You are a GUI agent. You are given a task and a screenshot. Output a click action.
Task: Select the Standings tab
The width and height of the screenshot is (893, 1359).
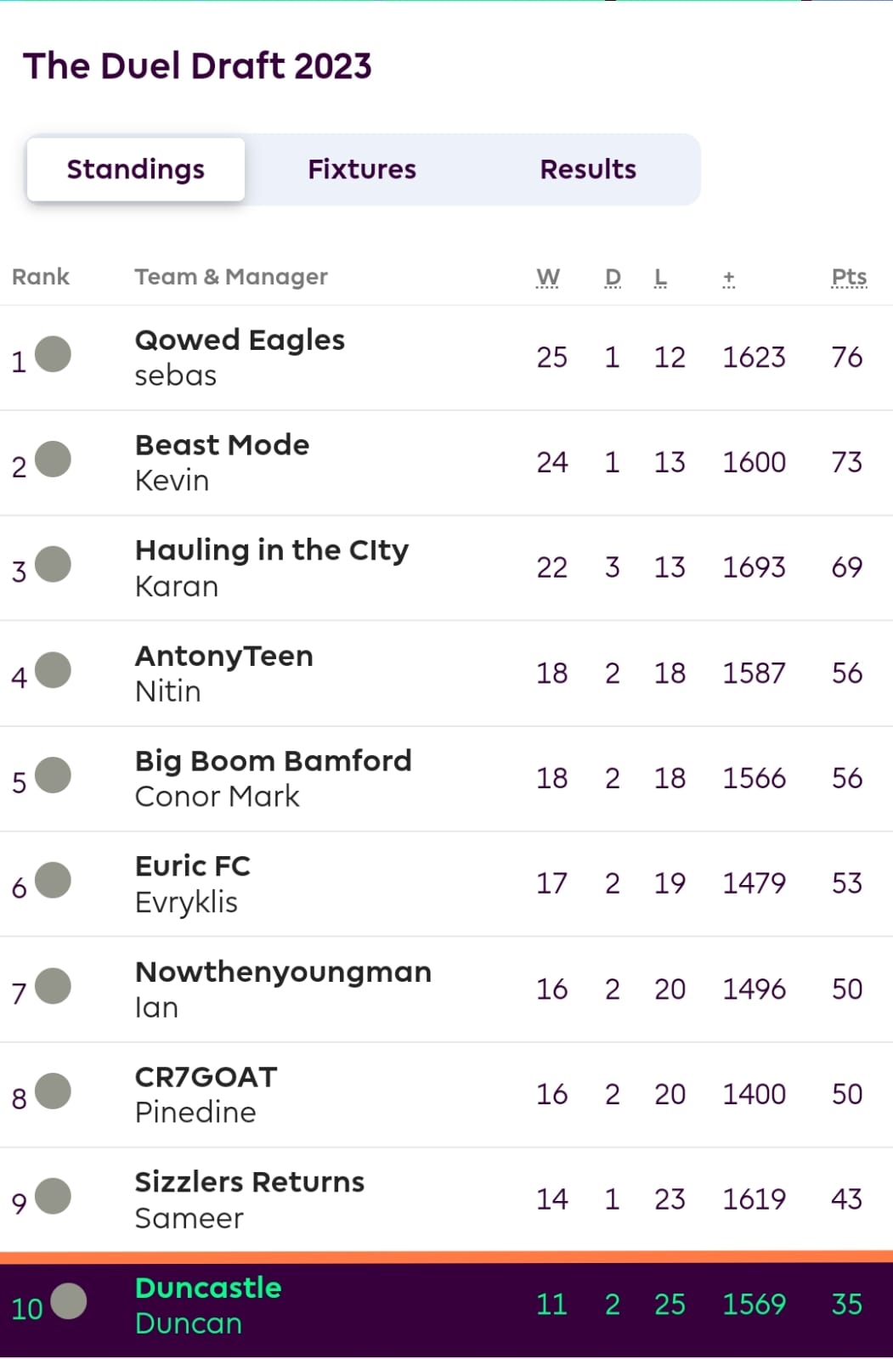[136, 169]
